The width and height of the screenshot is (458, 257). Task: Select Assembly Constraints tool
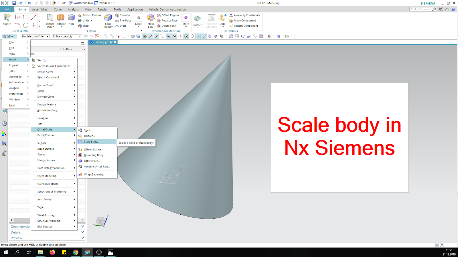pyautogui.click(x=244, y=15)
